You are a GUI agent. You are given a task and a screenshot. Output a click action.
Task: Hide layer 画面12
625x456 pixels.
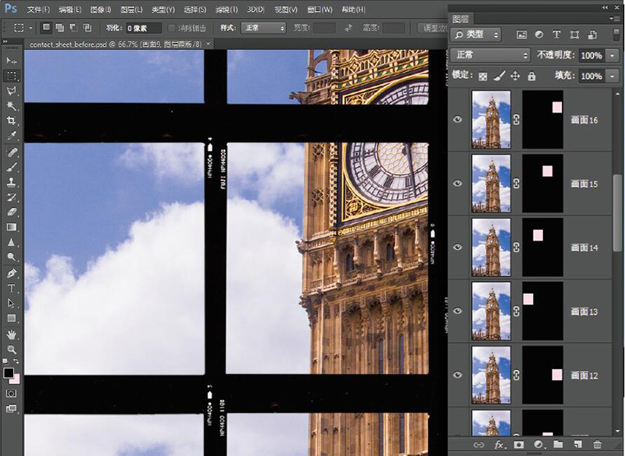(458, 375)
